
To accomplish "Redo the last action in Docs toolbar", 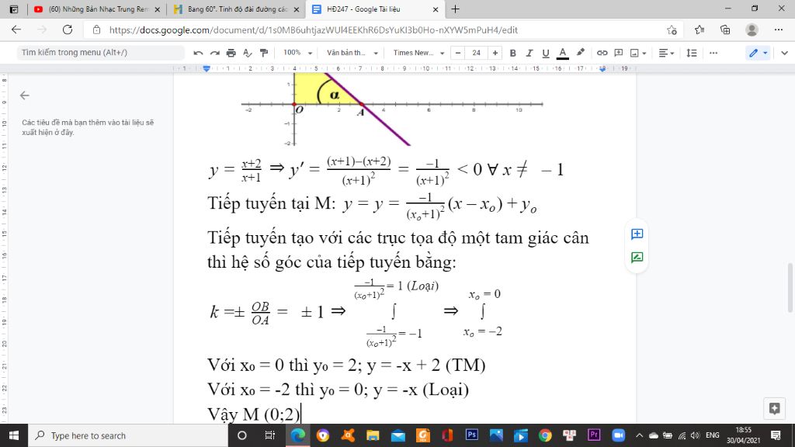I will (x=215, y=53).
